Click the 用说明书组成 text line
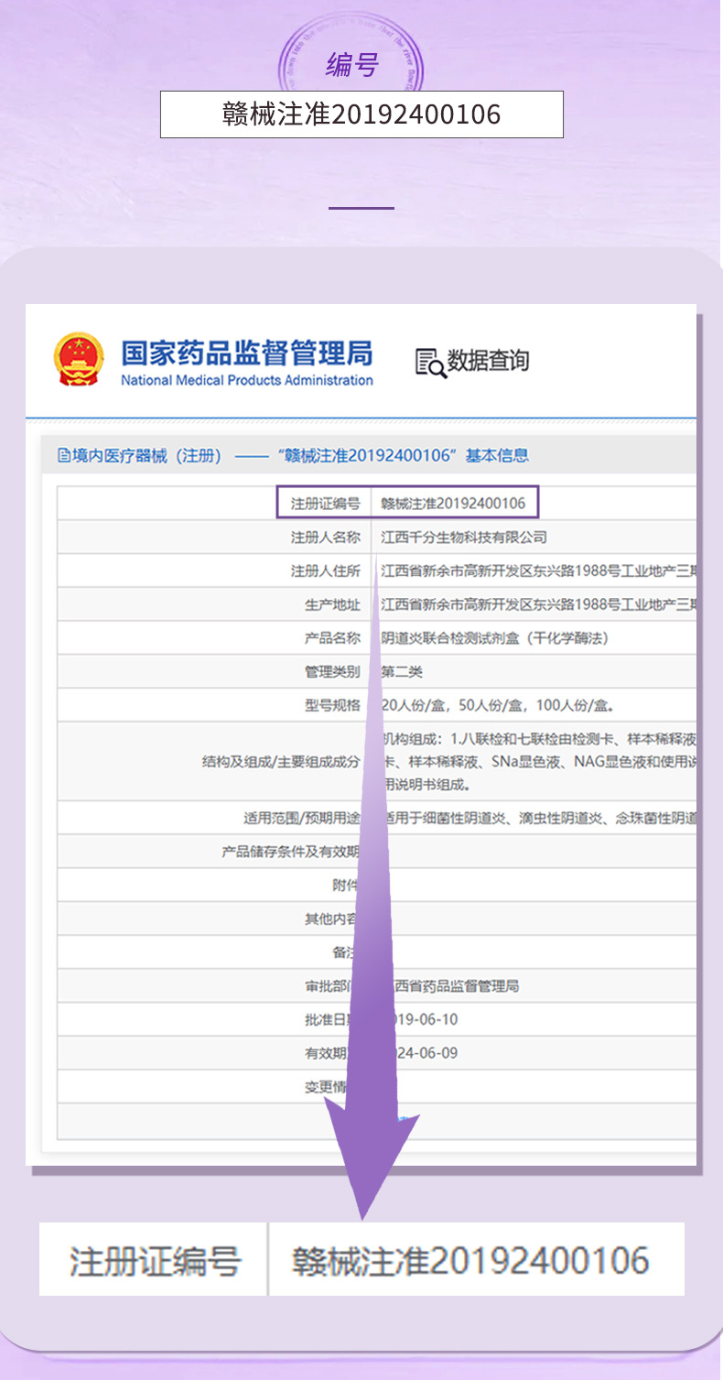 point(426,785)
